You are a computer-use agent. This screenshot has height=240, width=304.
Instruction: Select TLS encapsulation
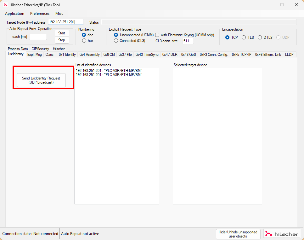tap(248, 38)
